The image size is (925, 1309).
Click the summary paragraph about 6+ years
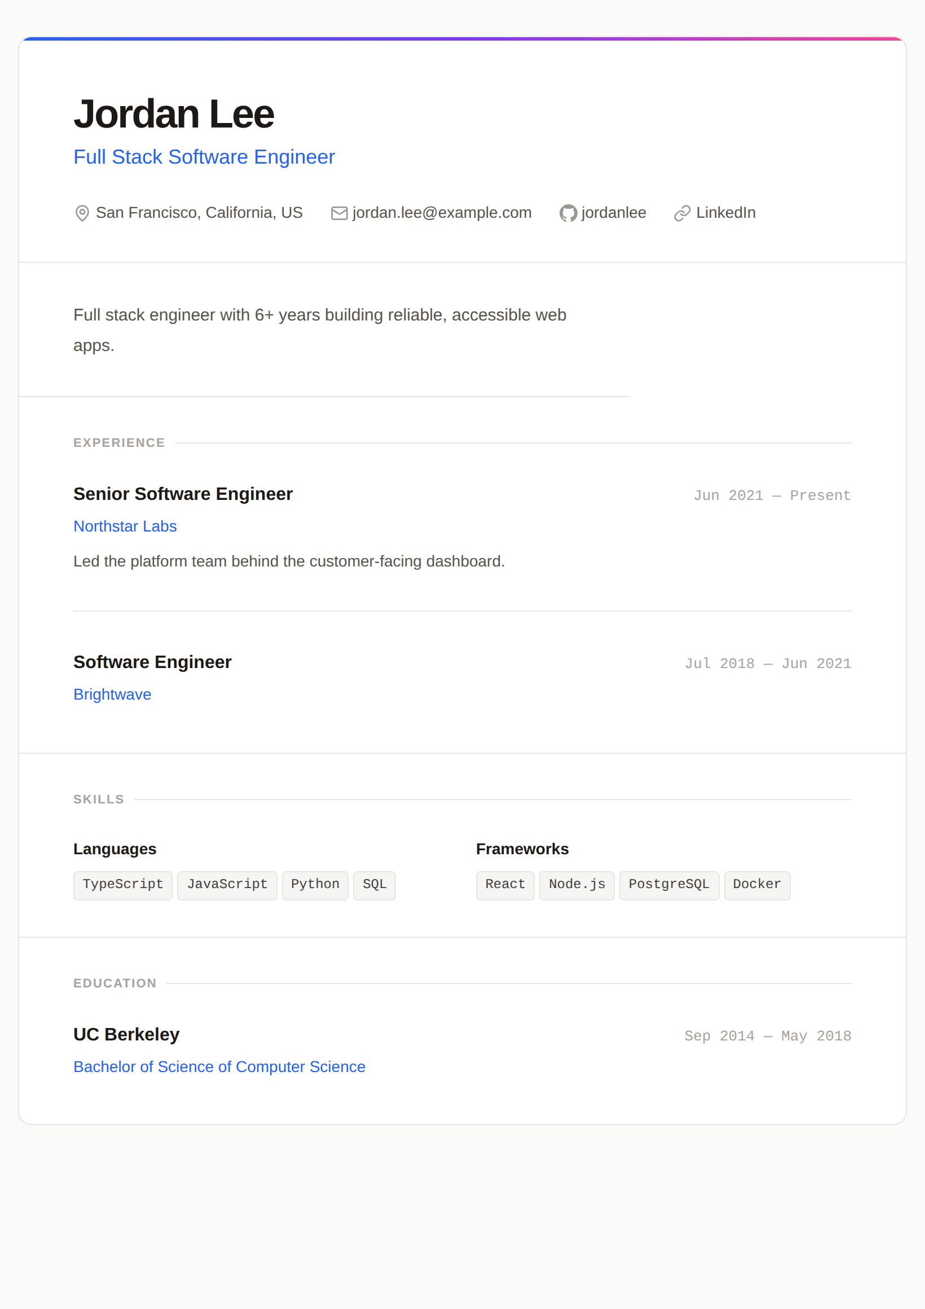(x=320, y=330)
